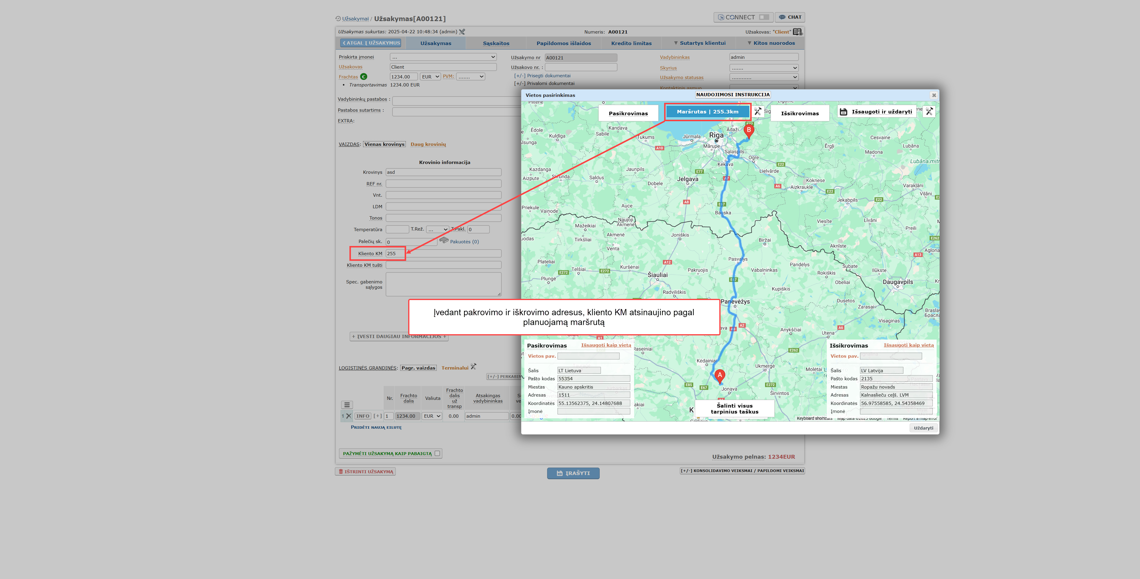Open the Kredito limitas tab
The width and height of the screenshot is (1140, 579).
click(x=631, y=43)
